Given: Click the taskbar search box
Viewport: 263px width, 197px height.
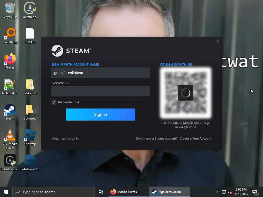Looking at the screenshot, I should coord(53,192).
